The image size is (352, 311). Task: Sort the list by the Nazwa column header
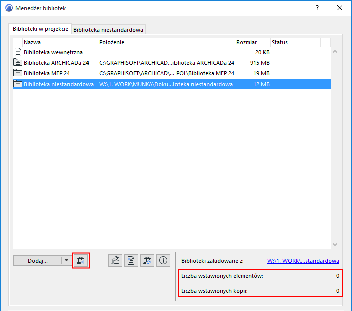pyautogui.click(x=60, y=42)
